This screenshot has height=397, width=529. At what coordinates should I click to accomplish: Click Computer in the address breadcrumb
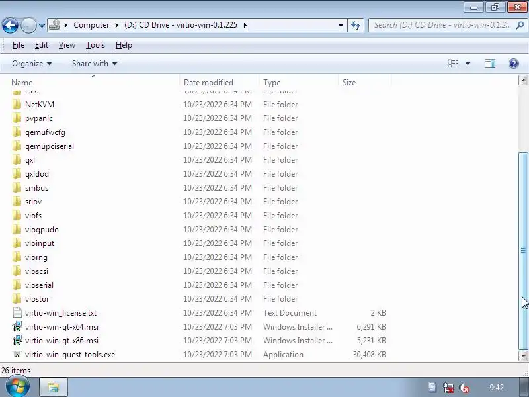click(91, 25)
